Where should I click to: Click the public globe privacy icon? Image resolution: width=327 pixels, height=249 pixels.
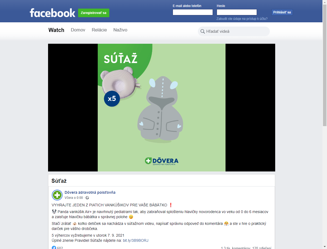point(87,198)
